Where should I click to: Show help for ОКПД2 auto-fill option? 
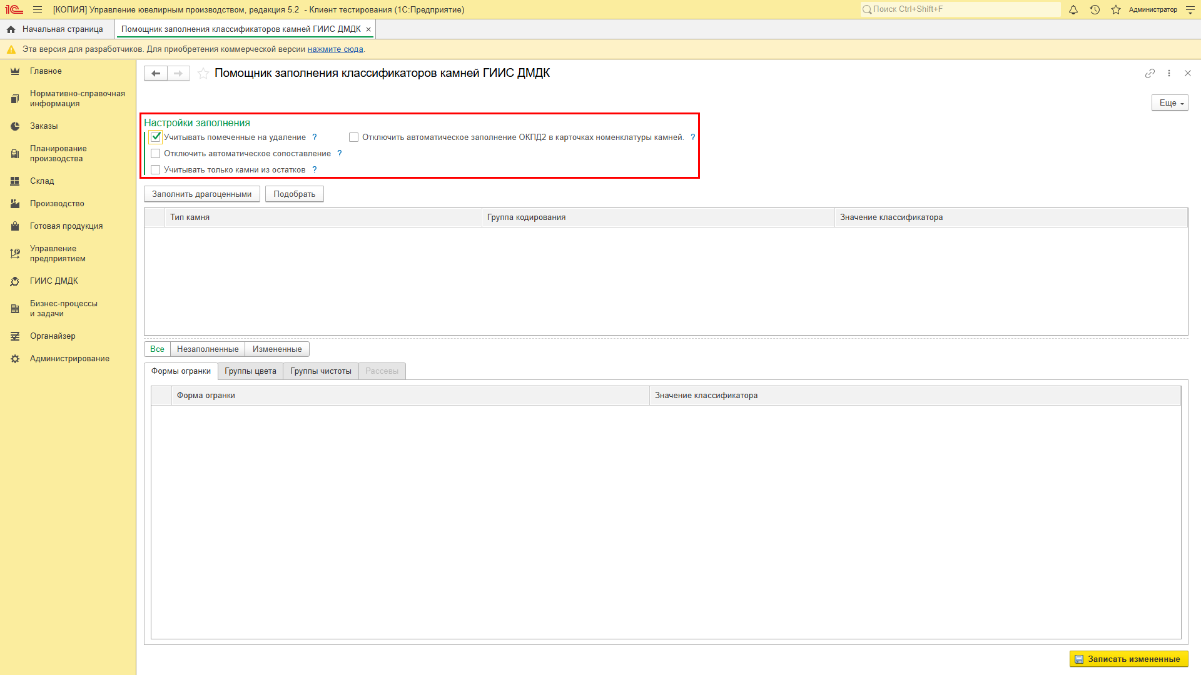tap(692, 137)
